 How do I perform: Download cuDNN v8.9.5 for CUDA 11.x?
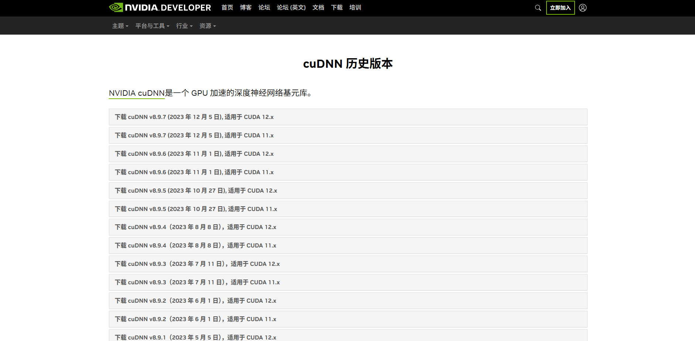click(x=196, y=209)
